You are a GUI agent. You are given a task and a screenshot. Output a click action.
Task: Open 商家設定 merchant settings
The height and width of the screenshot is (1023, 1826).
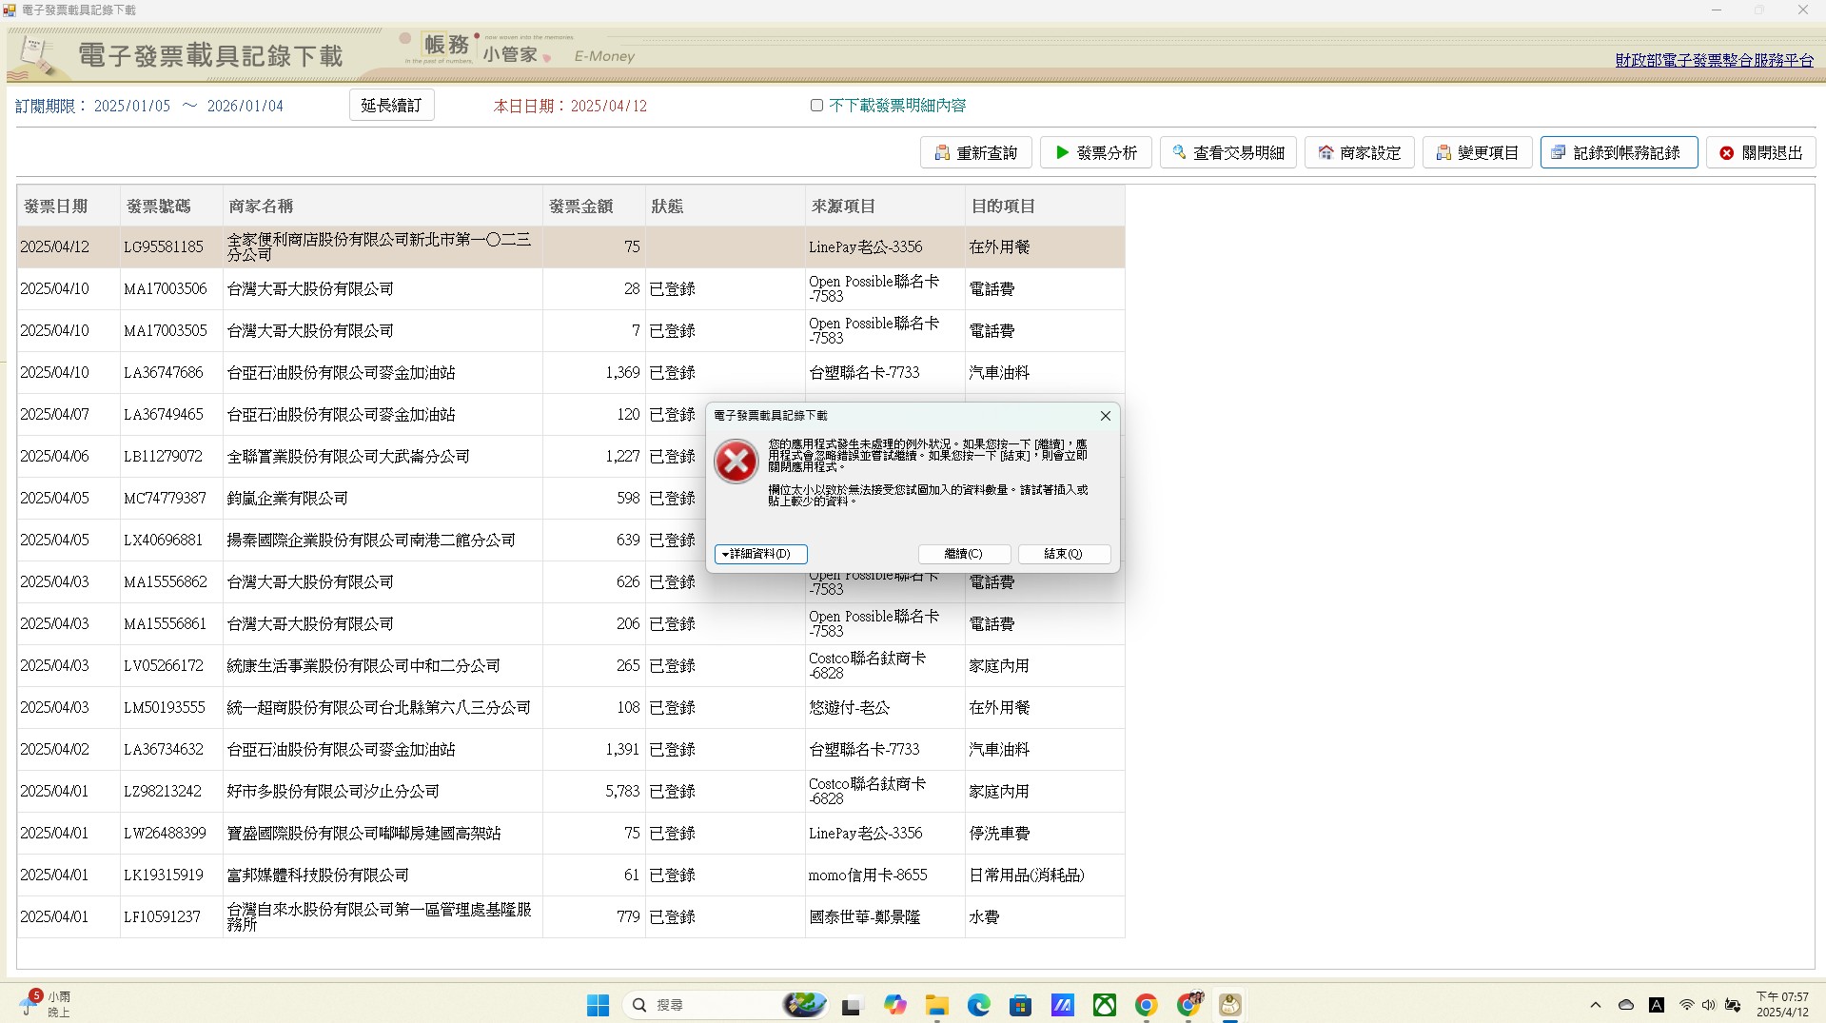click(1359, 152)
